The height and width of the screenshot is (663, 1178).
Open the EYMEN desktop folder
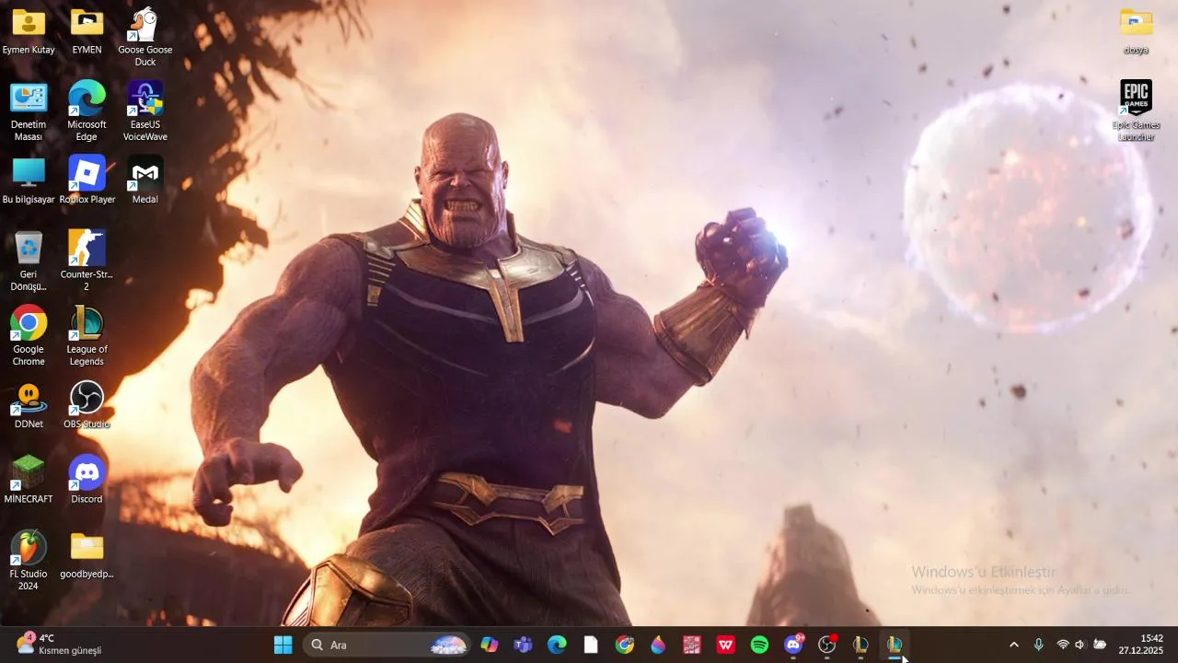point(87,31)
